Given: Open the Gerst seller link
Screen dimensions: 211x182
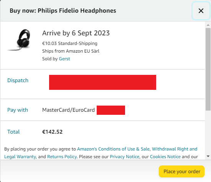Looking at the screenshot, I should point(64,59).
